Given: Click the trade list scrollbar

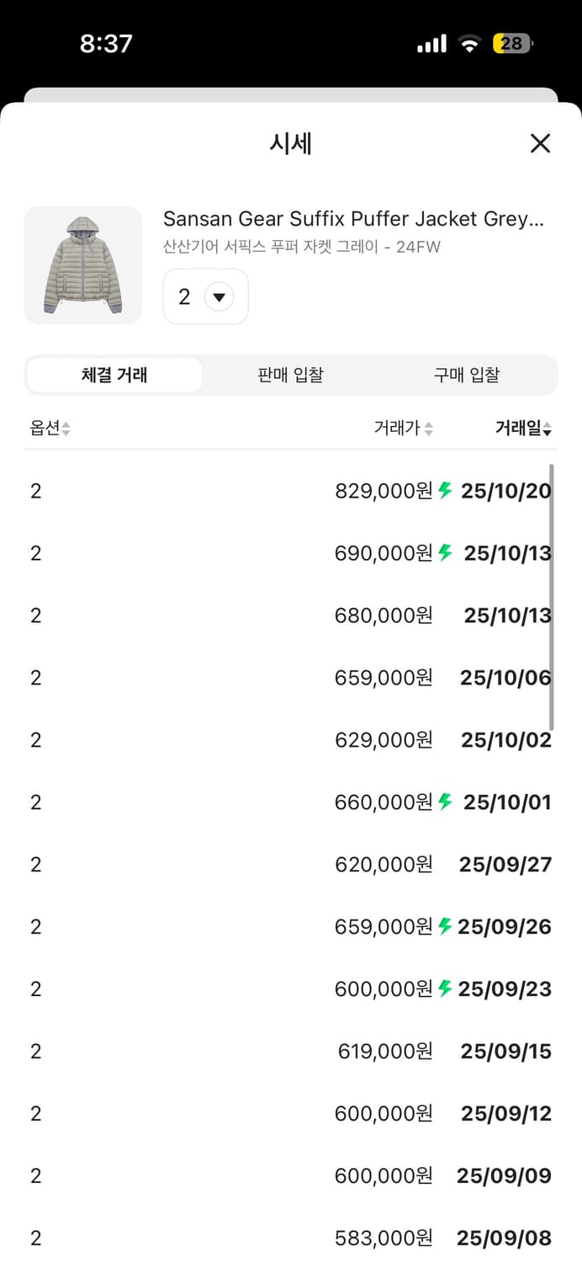Looking at the screenshot, I should tap(552, 598).
